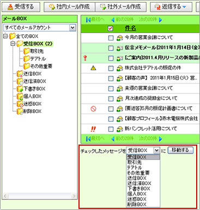Toggle the move-destination 受信BOX combo box
Screen dimensions: 200x210
tap(143, 151)
